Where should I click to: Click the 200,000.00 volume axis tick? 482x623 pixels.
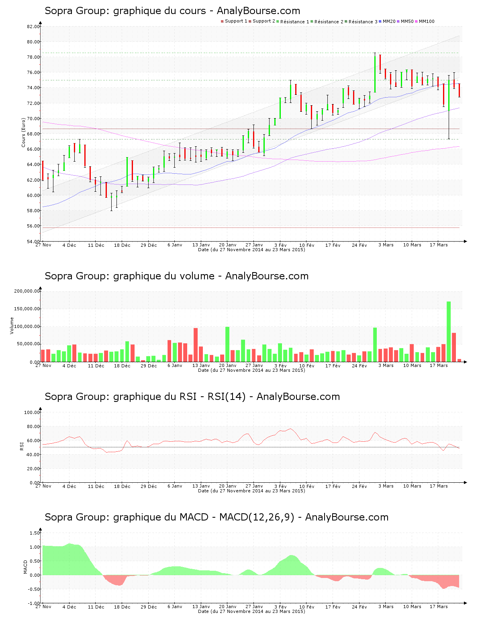pyautogui.click(x=27, y=291)
